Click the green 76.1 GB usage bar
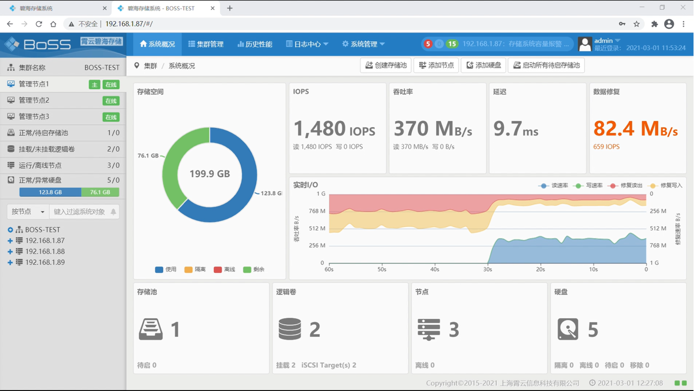Image resolution: width=694 pixels, height=391 pixels. pos(100,192)
